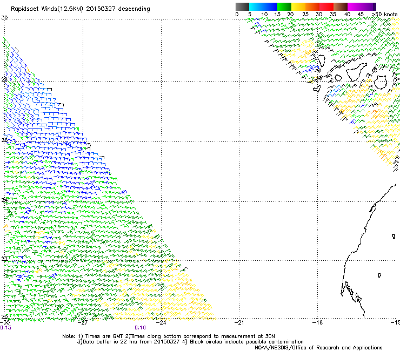The width and height of the screenshot is (400, 351).
Task: Click the Gran Canaria island outline
Action: point(381,82)
